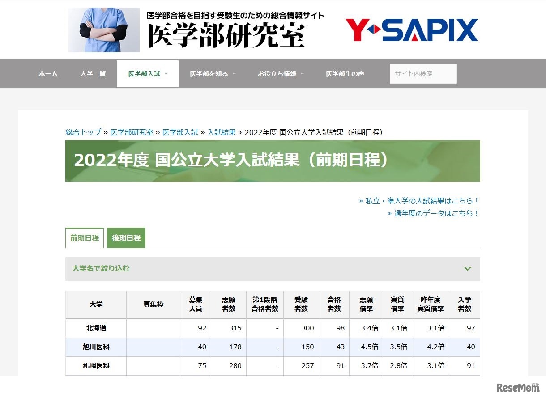
Task: Expand the 医学部入試 dropdown menu
Action: click(x=148, y=74)
